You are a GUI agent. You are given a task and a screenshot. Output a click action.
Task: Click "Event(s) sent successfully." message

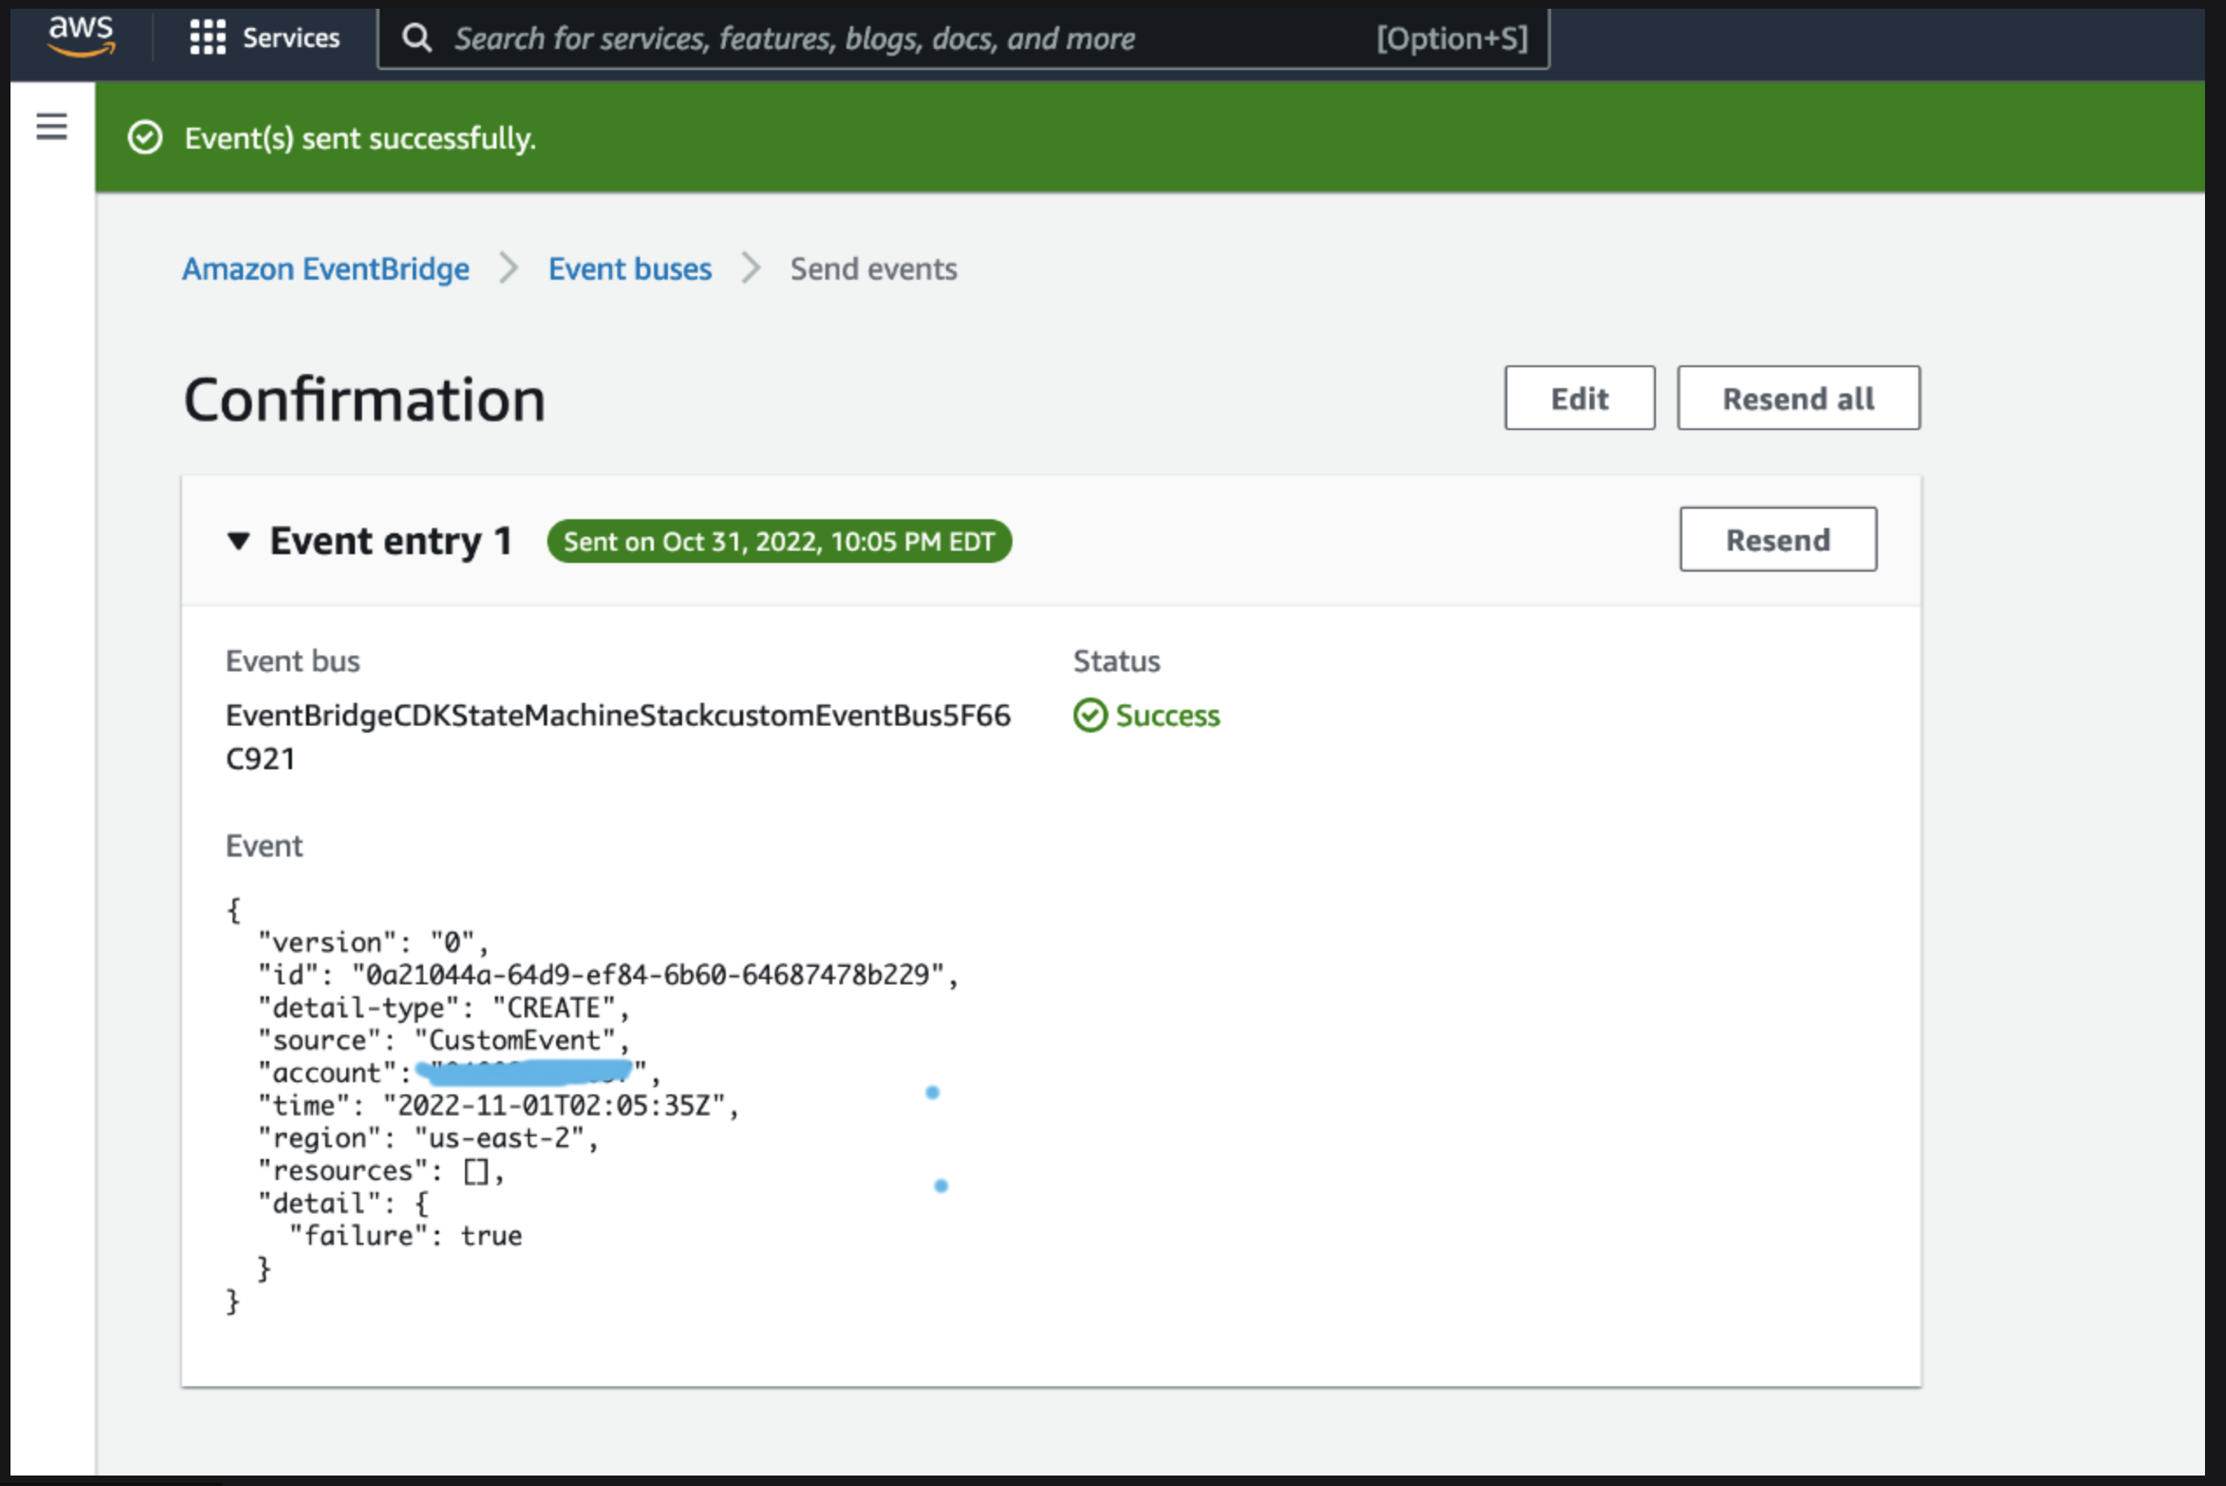(360, 138)
